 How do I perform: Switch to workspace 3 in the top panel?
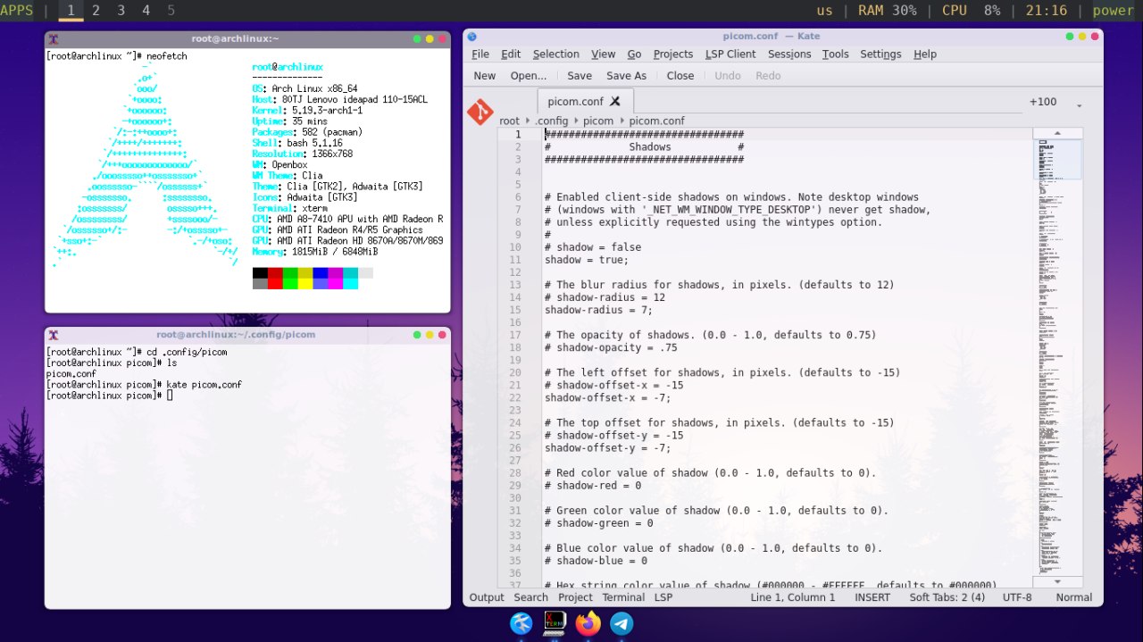(121, 11)
